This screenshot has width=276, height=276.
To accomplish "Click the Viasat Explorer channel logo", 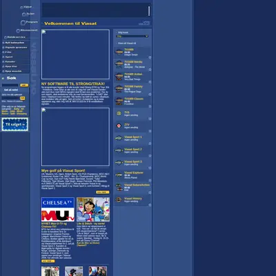I will tap(119, 175).
